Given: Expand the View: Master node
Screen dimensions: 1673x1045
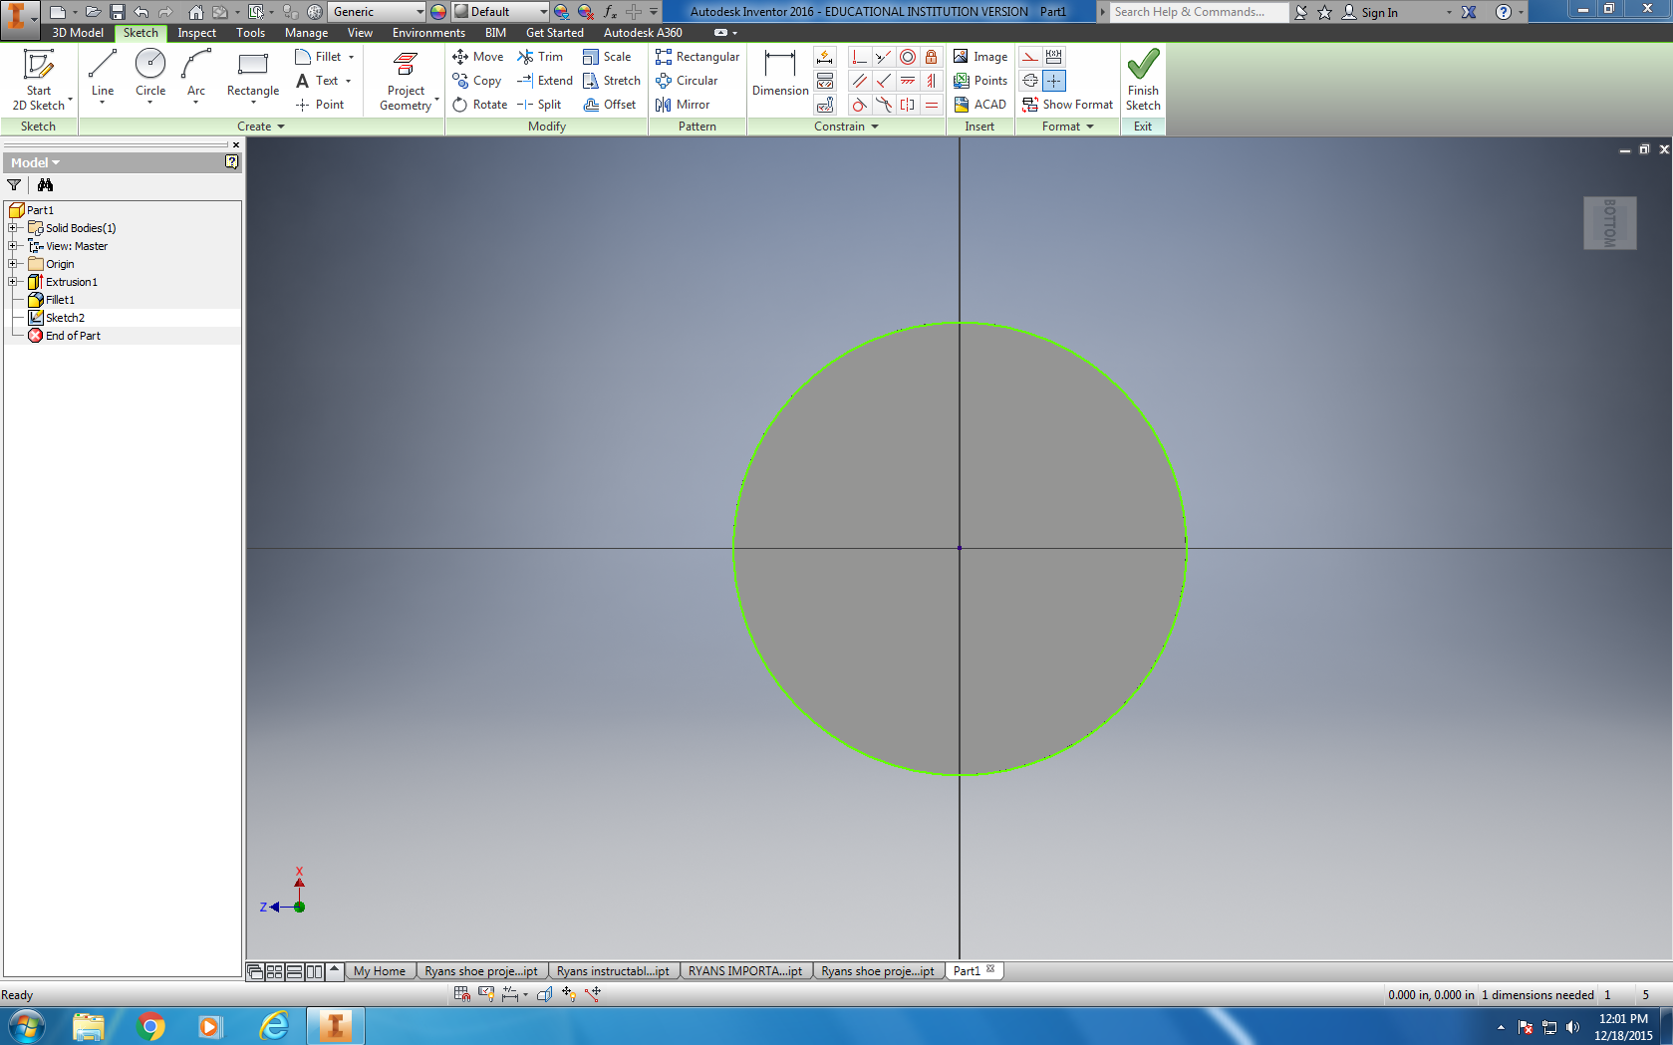Looking at the screenshot, I should point(13,246).
